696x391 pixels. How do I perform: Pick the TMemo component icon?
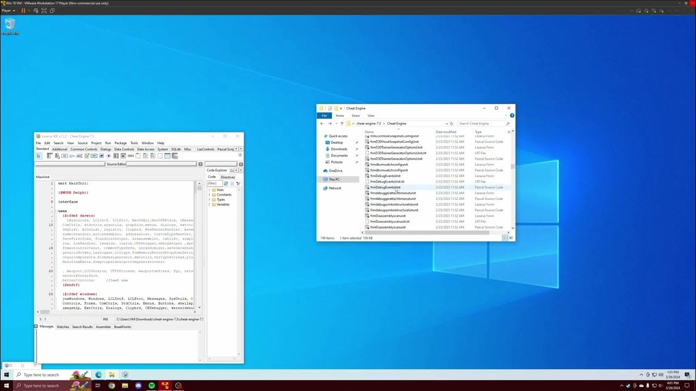click(x=87, y=156)
